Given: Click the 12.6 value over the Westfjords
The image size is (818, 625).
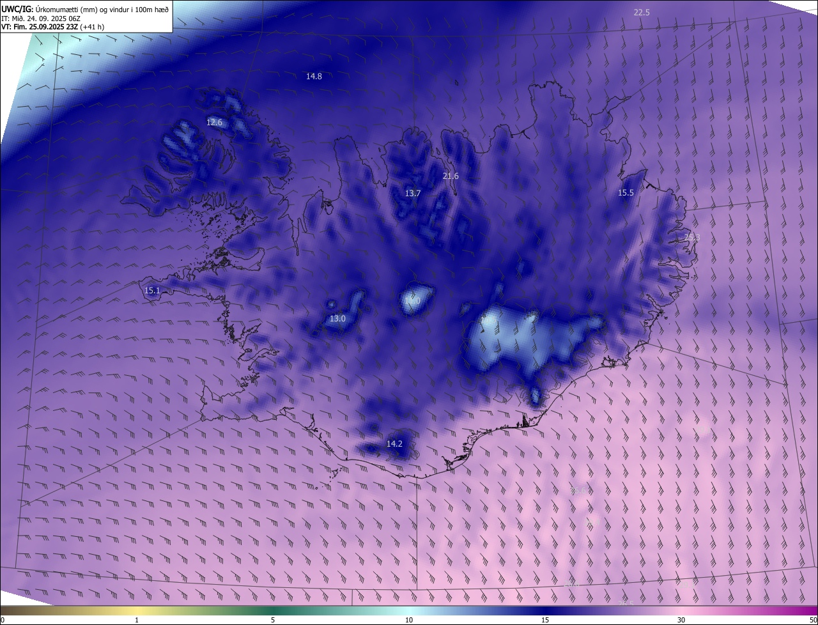Looking at the screenshot, I should point(214,122).
